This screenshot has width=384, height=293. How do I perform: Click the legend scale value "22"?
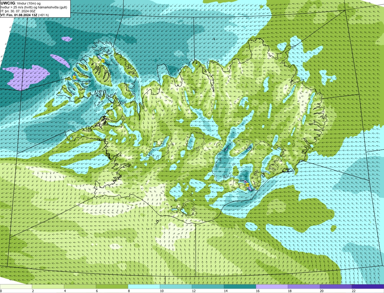[x=353, y=291]
